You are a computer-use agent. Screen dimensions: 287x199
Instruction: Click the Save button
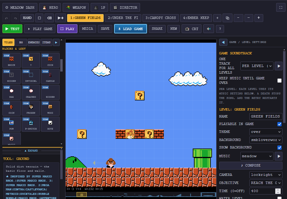pos(105,29)
